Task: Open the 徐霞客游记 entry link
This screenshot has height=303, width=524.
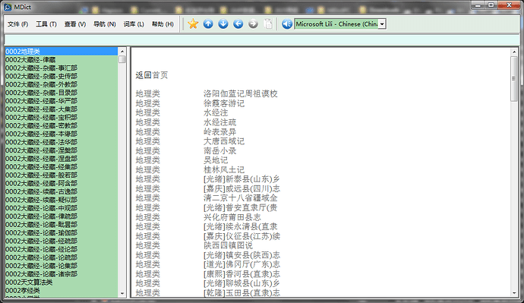Action: (x=224, y=103)
